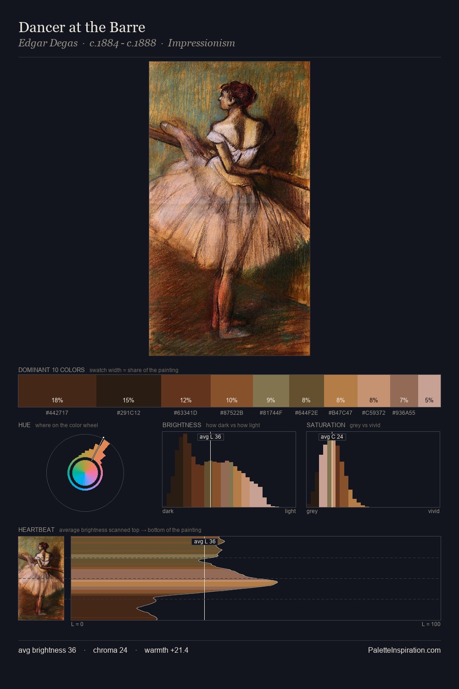This screenshot has width=459, height=689.
Task: Click the SATURATION section heading
Action: (x=326, y=425)
